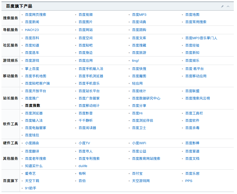Open 百度身边 link
The image size is (237, 194).
(86, 53)
